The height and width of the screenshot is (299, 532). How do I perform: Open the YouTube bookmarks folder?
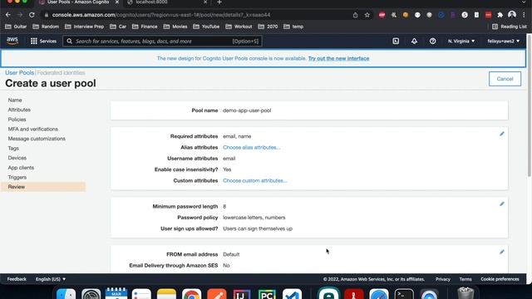pyautogui.click(x=206, y=27)
